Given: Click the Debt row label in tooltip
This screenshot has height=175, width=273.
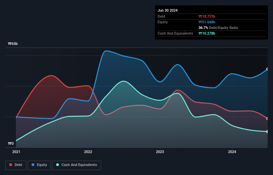Looking at the screenshot, I should (x=161, y=16).
